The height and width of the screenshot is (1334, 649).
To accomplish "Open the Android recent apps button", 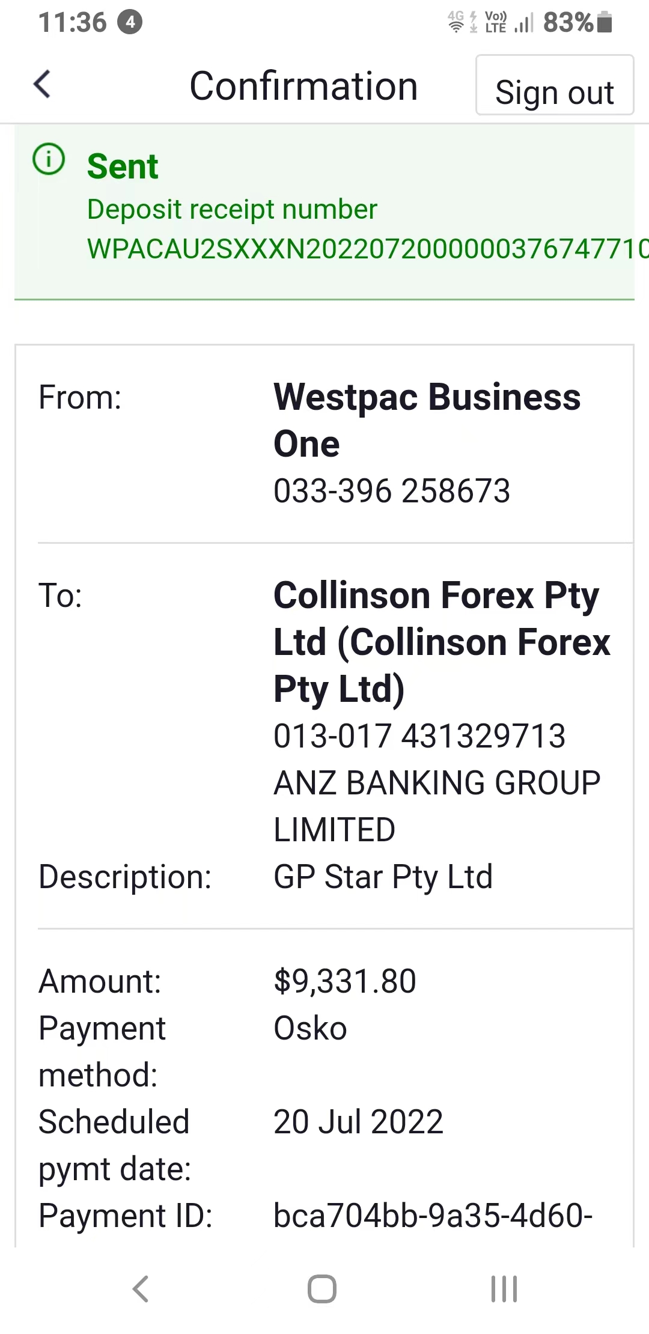I will [504, 1288].
